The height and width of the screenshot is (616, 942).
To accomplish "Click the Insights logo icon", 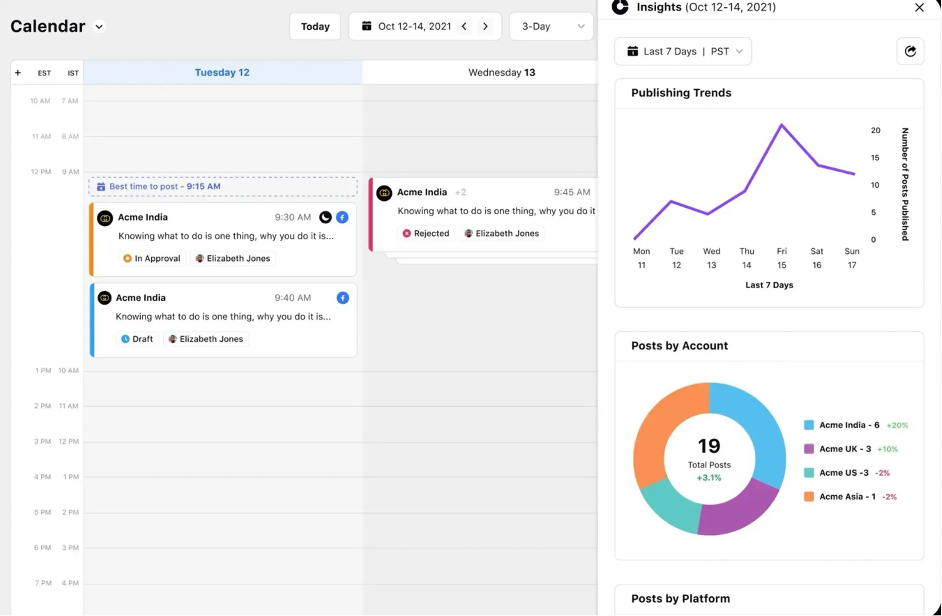I will pos(620,7).
